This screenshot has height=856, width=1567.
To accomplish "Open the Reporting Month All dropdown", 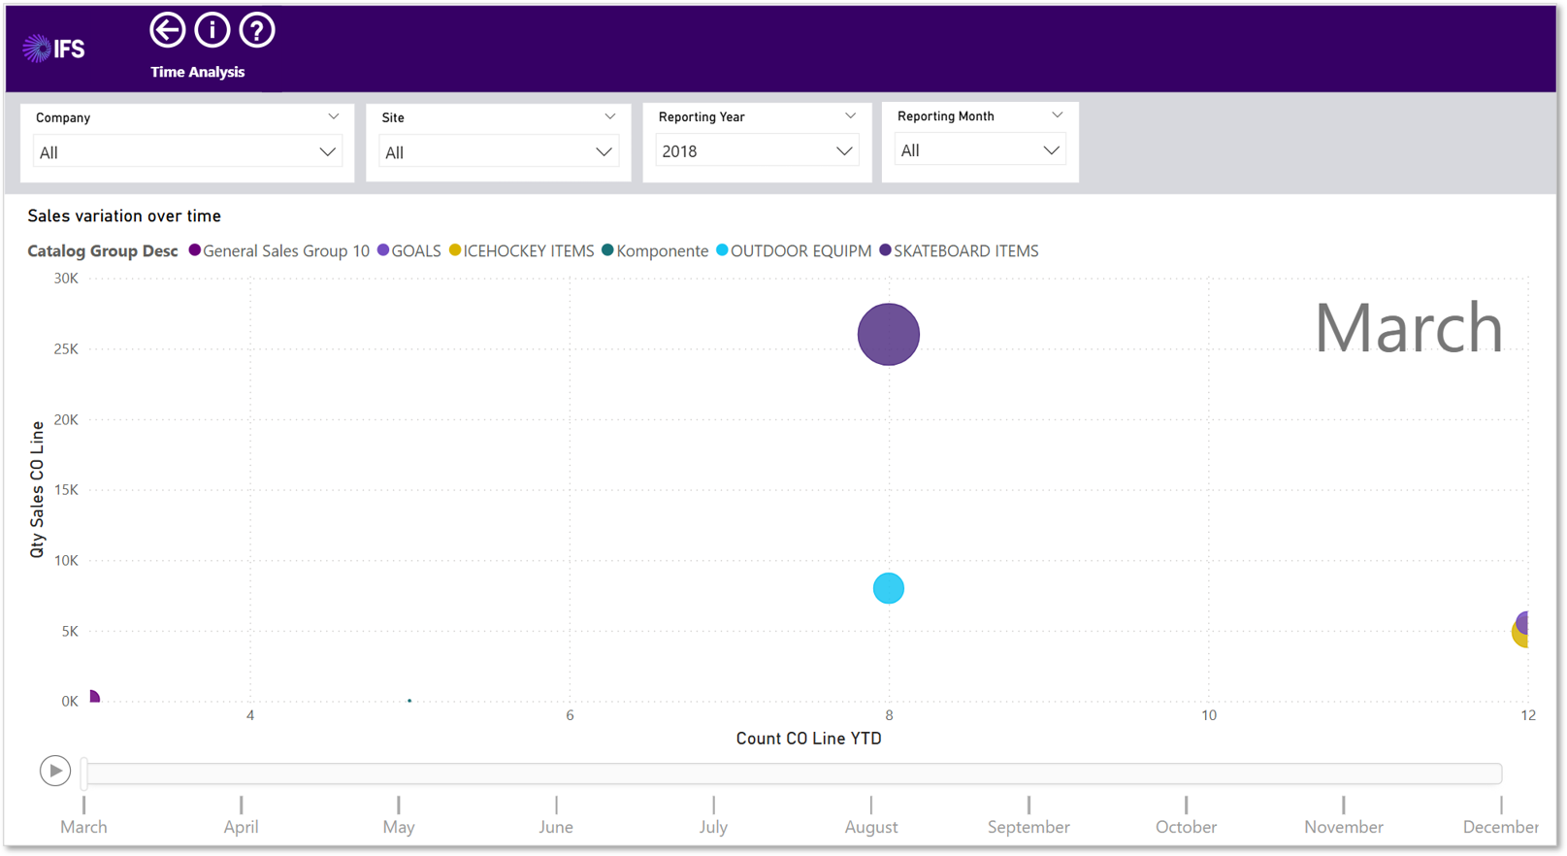I will pyautogui.click(x=980, y=150).
